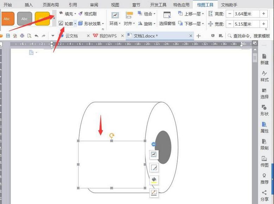Switch to the 章节 tab

[136, 5]
